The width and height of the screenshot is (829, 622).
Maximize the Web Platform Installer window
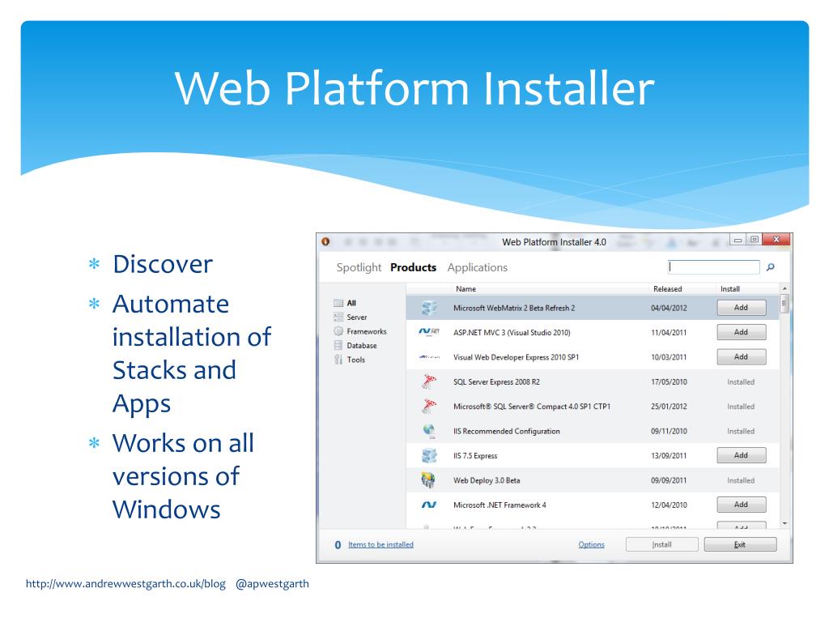[x=754, y=240]
